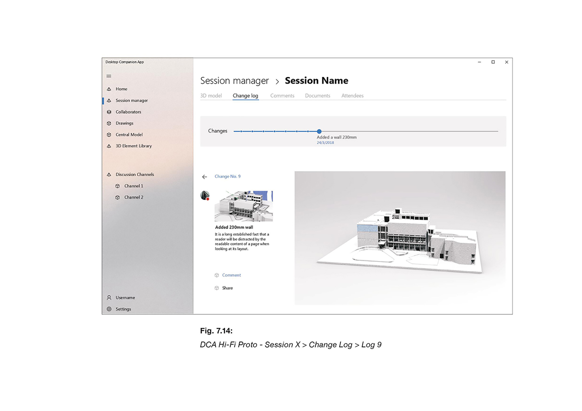
Task: Click the Session Name breadcrumb title
Action: point(316,81)
